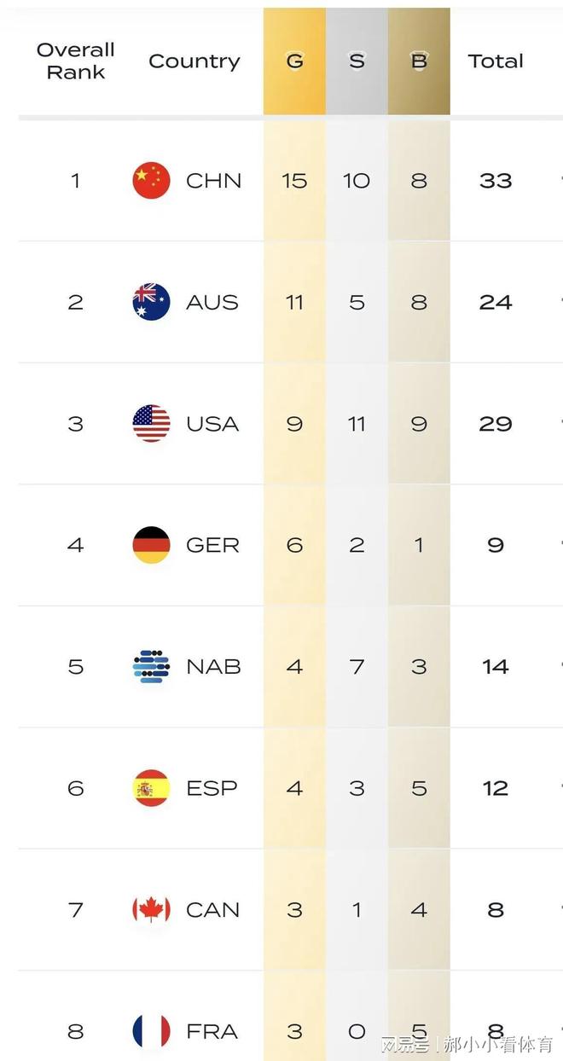This screenshot has height=1061, width=563.
Task: Click the Canada maple leaf flag
Action: pos(151,910)
